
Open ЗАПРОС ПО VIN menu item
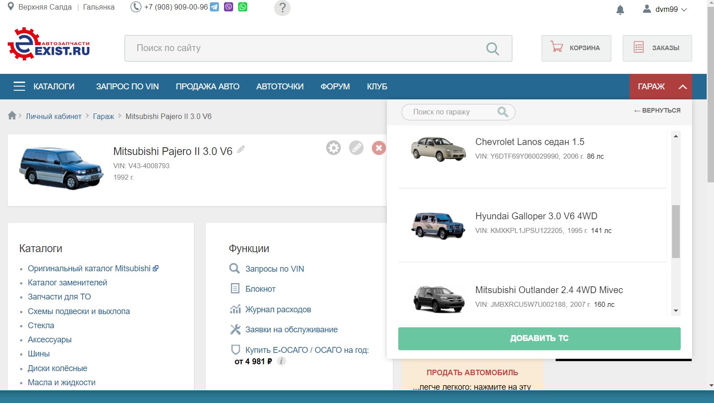pyautogui.click(x=127, y=87)
